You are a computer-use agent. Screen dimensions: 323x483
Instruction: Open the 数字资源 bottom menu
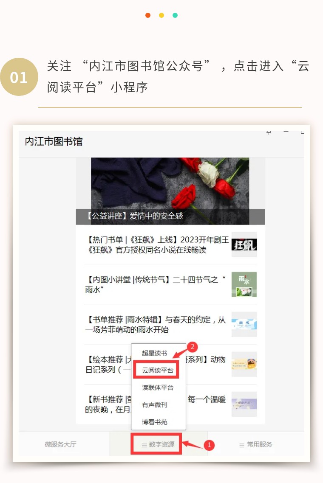coord(158,444)
